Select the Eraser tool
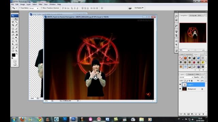This screenshot has height=122, width=218. pyautogui.click(x=13, y=35)
